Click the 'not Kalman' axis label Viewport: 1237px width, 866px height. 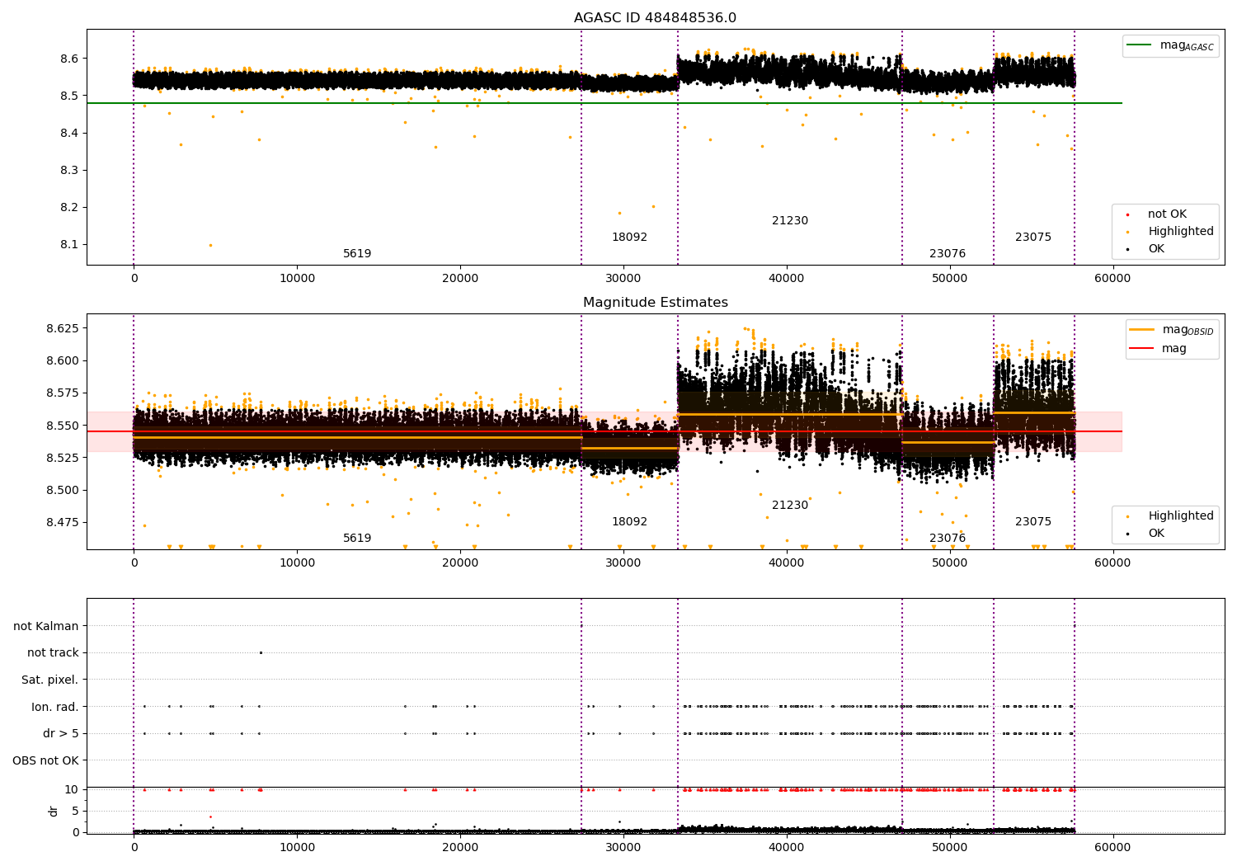pyautogui.click(x=46, y=627)
